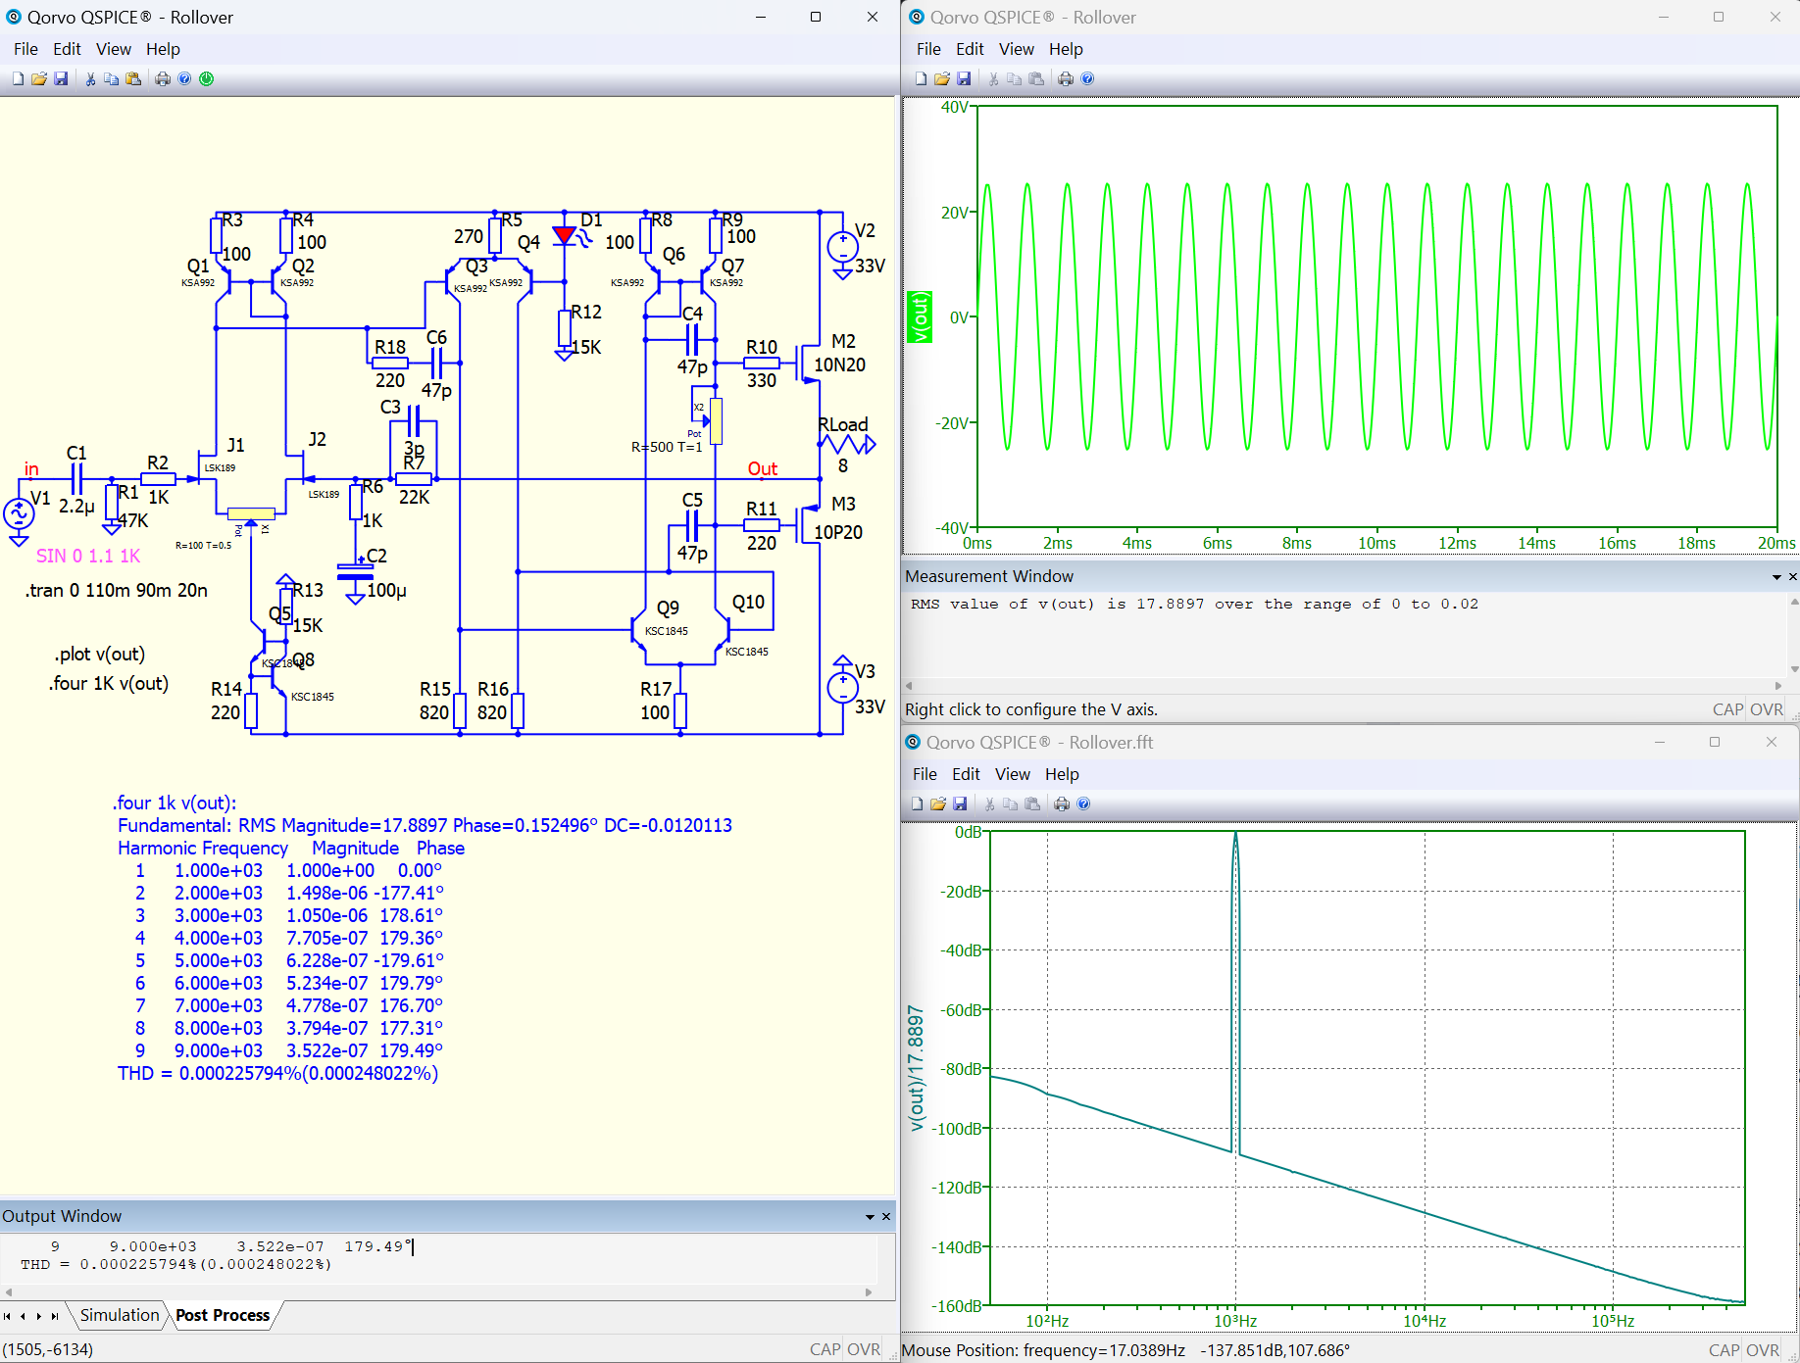The height and width of the screenshot is (1363, 1800).
Task: Click Print icon in waveform window toolbar
Action: pos(1066,79)
